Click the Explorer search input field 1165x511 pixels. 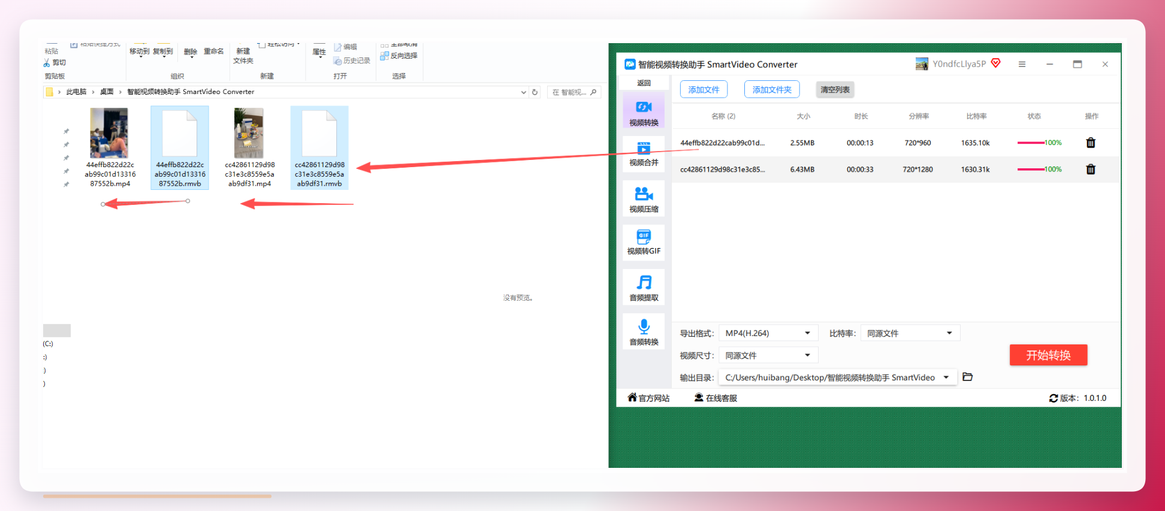pos(574,92)
